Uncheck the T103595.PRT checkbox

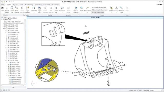pos(8,64)
